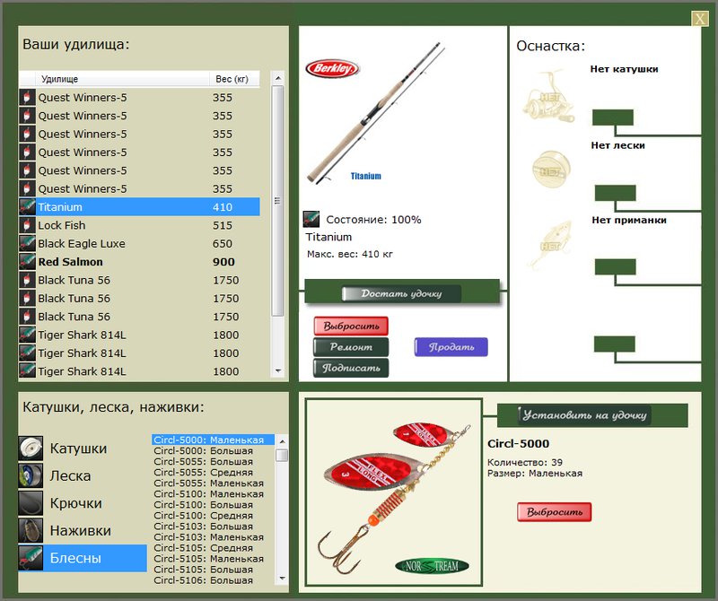
Task: Sort by Удилище column header
Action: tap(122, 79)
